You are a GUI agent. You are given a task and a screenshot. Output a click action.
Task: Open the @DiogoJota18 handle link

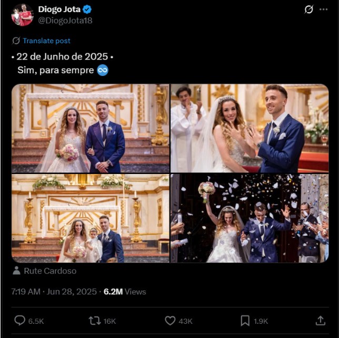point(65,20)
